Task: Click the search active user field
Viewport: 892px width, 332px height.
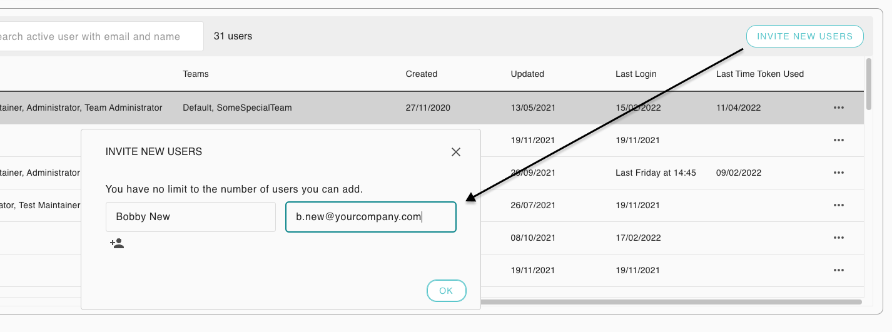Action: [x=94, y=36]
